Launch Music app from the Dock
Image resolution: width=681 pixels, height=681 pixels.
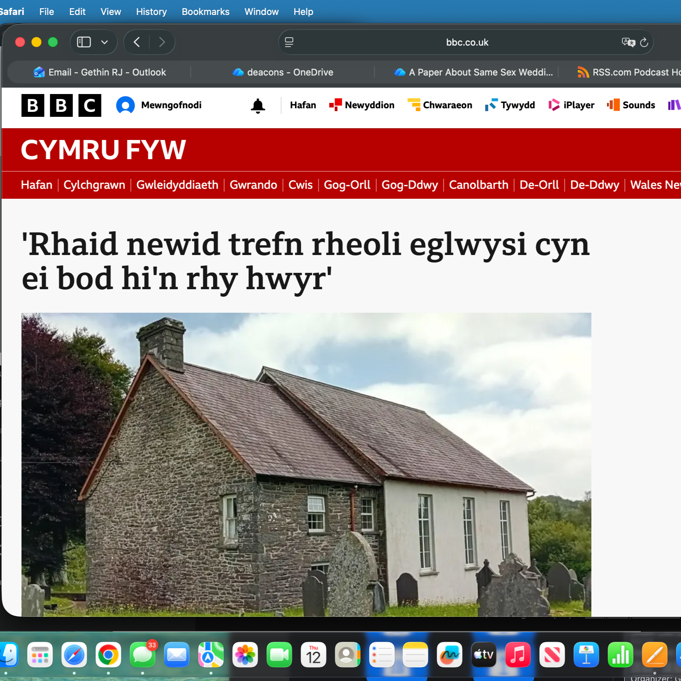[518, 655]
